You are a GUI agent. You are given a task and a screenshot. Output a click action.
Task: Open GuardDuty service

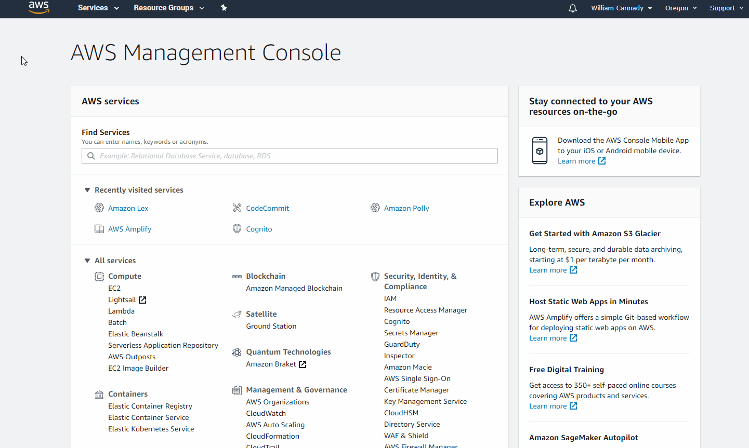click(x=402, y=345)
